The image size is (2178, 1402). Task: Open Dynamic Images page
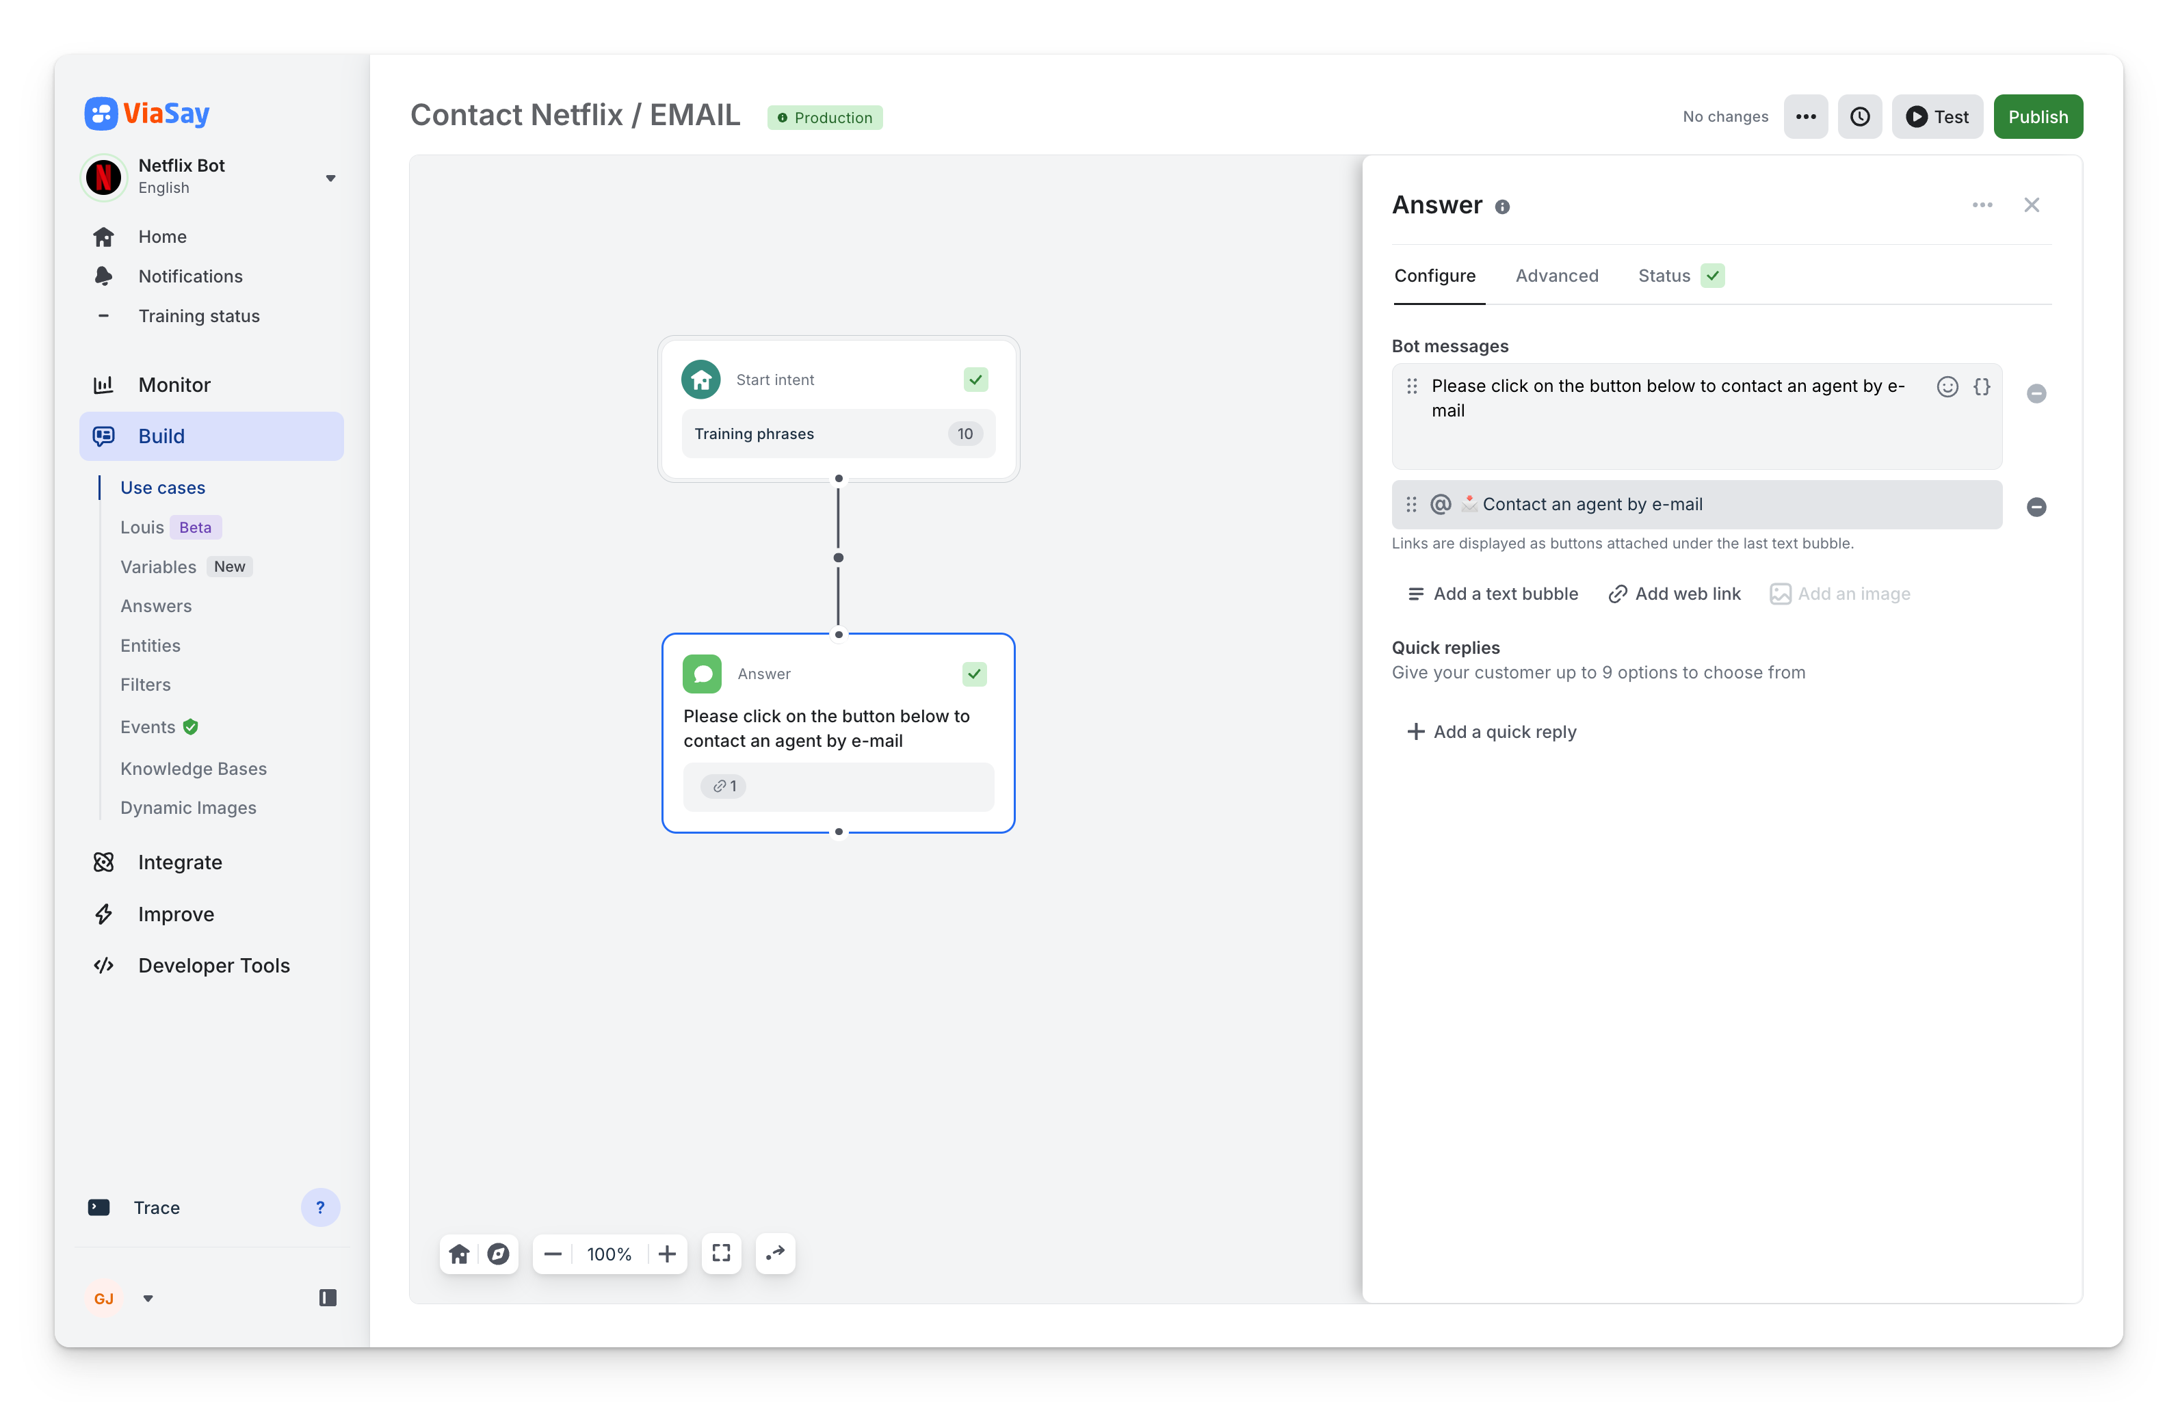coord(189,808)
